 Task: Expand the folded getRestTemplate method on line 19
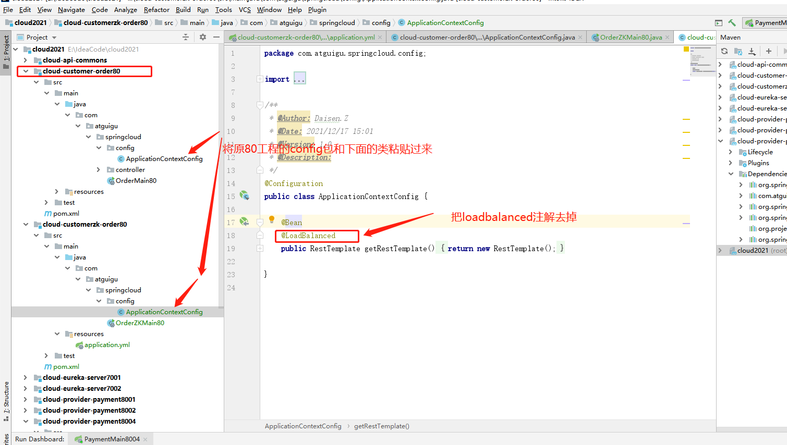(260, 249)
